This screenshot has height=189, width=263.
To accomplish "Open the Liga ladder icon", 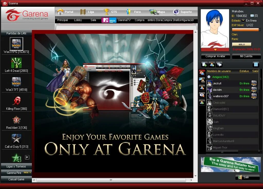I will [83, 12].
